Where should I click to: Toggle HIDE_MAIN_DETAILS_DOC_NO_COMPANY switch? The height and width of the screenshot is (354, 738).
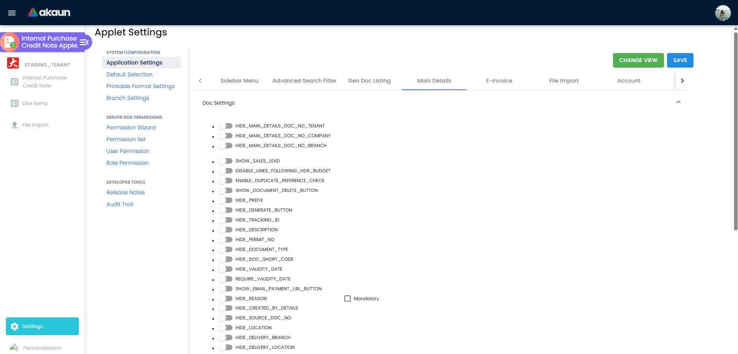[x=226, y=136]
